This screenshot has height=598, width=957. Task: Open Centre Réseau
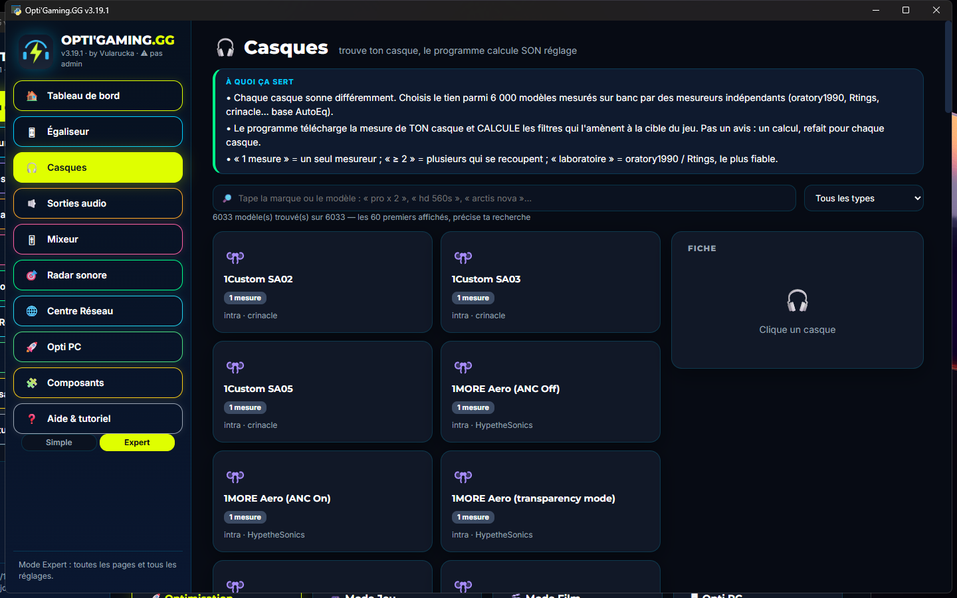tap(98, 311)
